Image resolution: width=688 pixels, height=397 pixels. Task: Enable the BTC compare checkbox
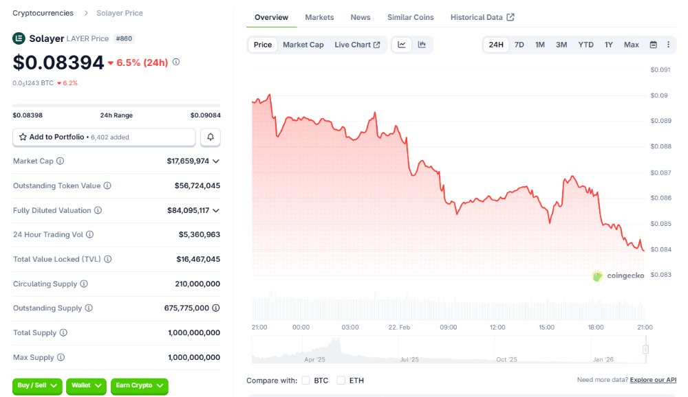[x=305, y=380]
